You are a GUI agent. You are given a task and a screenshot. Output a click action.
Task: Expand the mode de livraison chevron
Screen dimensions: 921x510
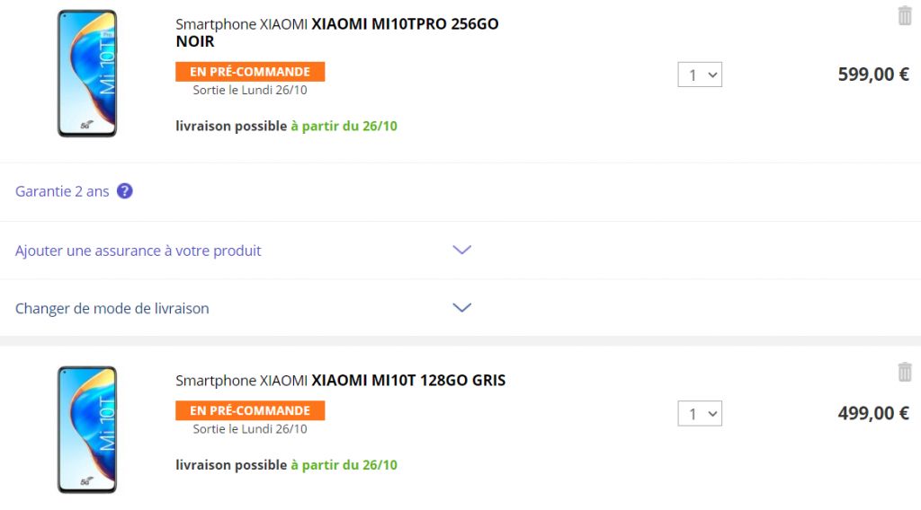pyautogui.click(x=461, y=307)
